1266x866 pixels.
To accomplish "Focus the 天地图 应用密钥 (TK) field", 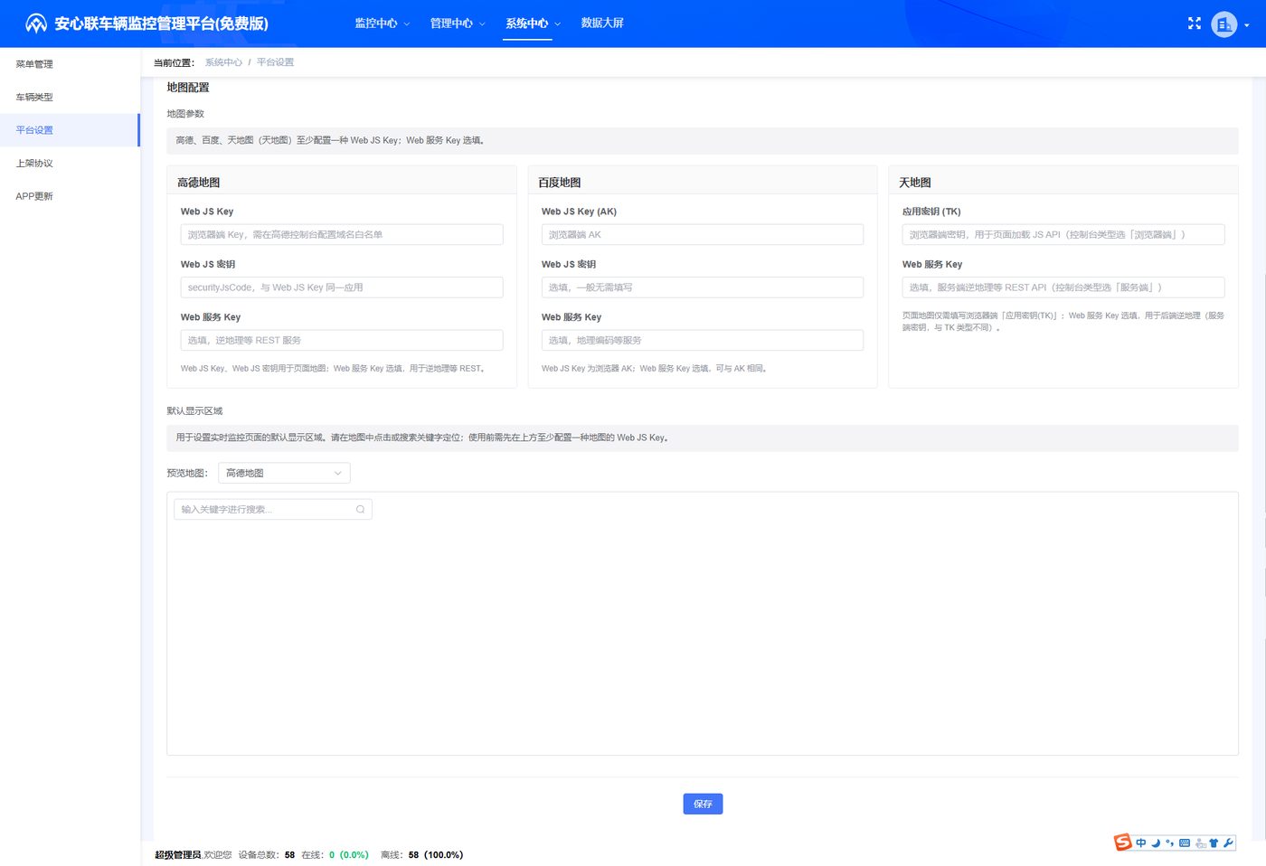I will pyautogui.click(x=1063, y=234).
